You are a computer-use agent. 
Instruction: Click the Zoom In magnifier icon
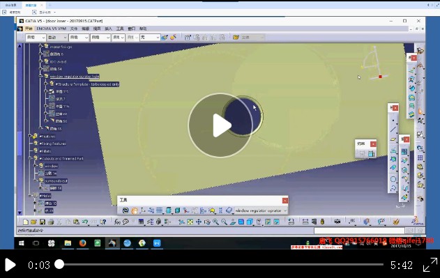click(215, 222)
